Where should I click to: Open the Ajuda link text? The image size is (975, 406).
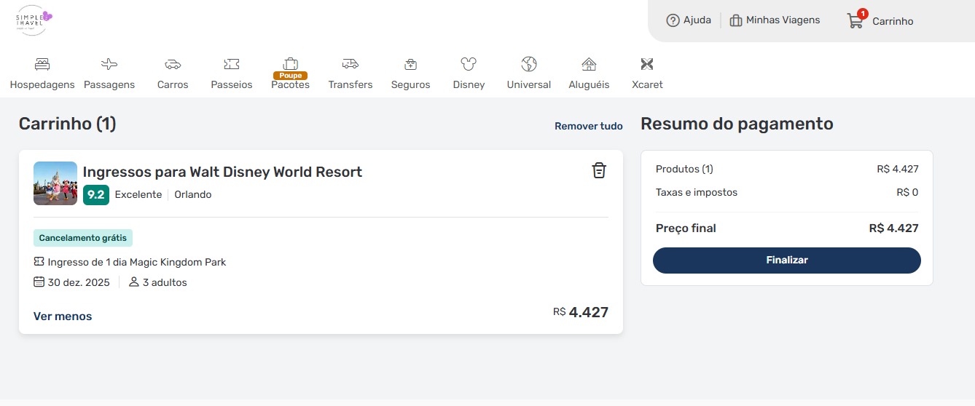pos(697,20)
